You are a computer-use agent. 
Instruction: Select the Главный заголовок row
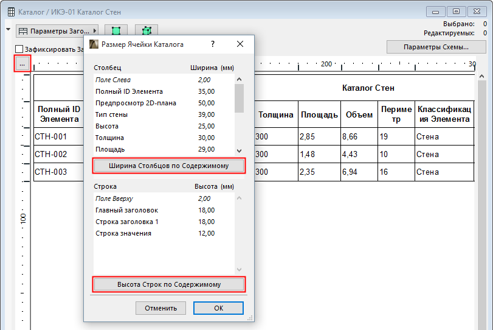point(164,210)
